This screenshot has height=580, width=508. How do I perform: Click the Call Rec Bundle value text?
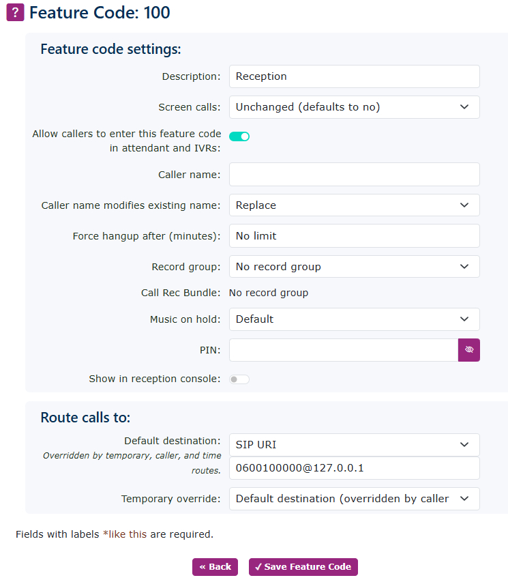(x=269, y=293)
